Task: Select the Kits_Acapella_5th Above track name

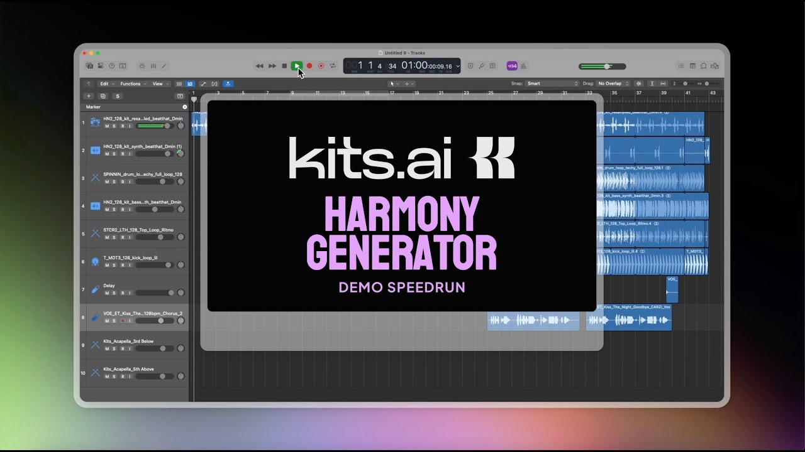Action: pos(128,369)
